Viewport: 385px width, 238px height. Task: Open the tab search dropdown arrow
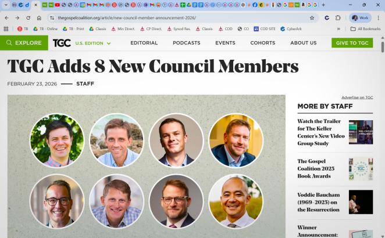6,5
